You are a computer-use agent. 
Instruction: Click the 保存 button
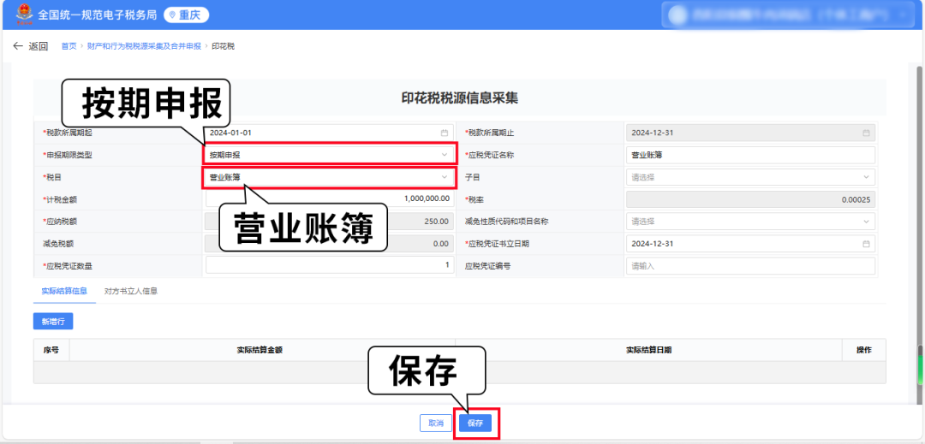(x=475, y=423)
